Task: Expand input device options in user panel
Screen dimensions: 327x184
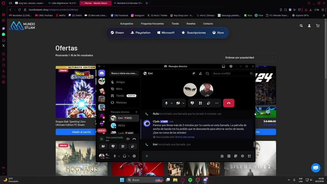Action: pyautogui.click(x=119, y=156)
